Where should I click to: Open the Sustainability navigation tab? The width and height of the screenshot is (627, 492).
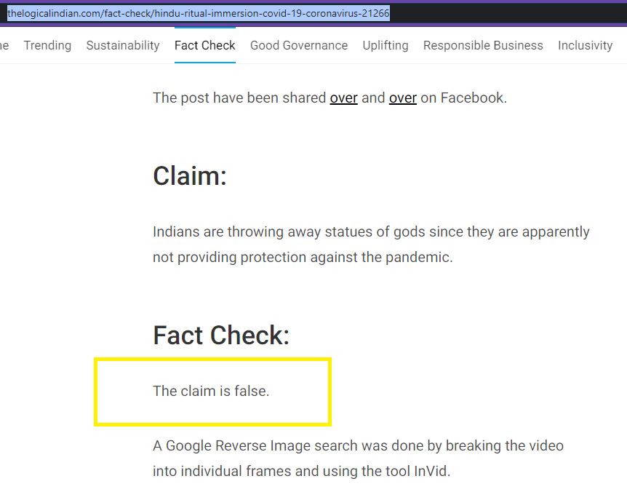point(123,45)
